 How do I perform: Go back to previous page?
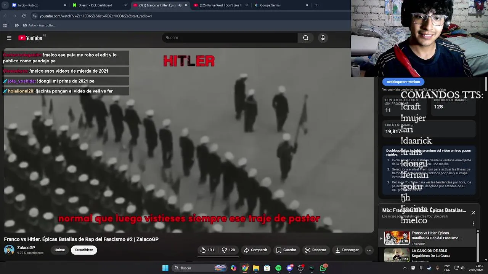coord(5,16)
